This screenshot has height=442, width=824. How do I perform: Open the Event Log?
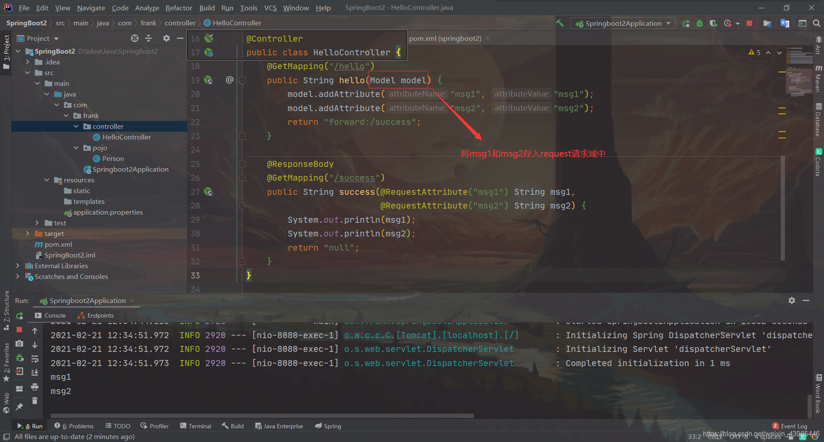(790, 426)
